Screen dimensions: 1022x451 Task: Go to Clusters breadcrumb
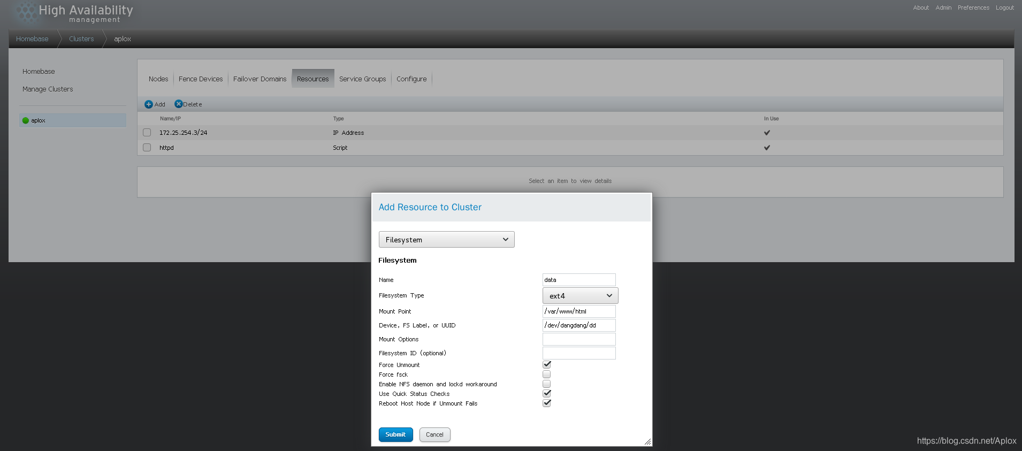point(81,39)
